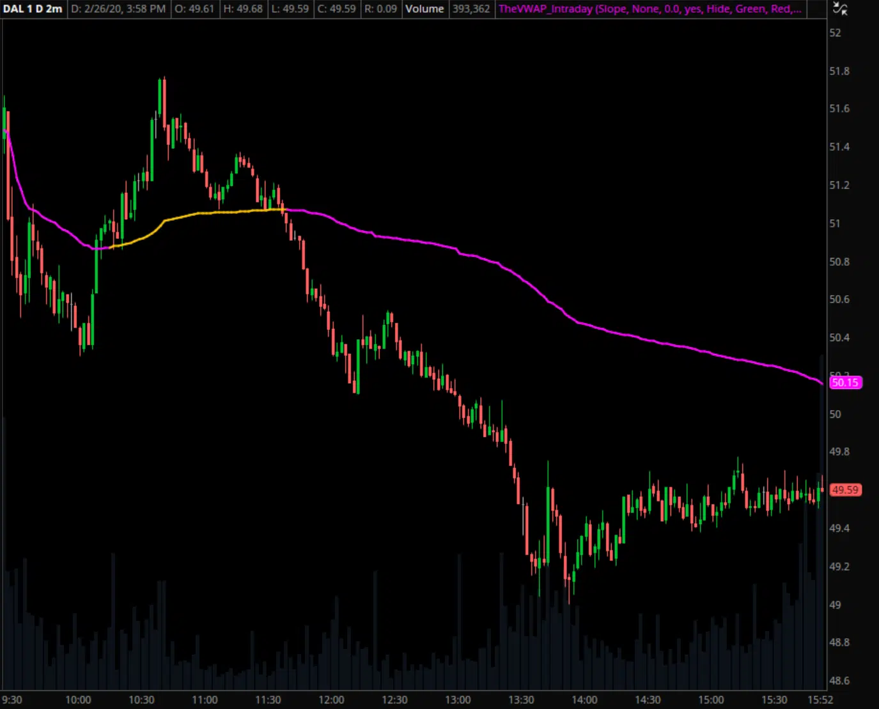Click the 10:00 time axis label
Screen dimensions: 879x709
(78, 699)
